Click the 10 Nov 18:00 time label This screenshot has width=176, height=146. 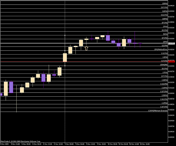(x=145, y=144)
